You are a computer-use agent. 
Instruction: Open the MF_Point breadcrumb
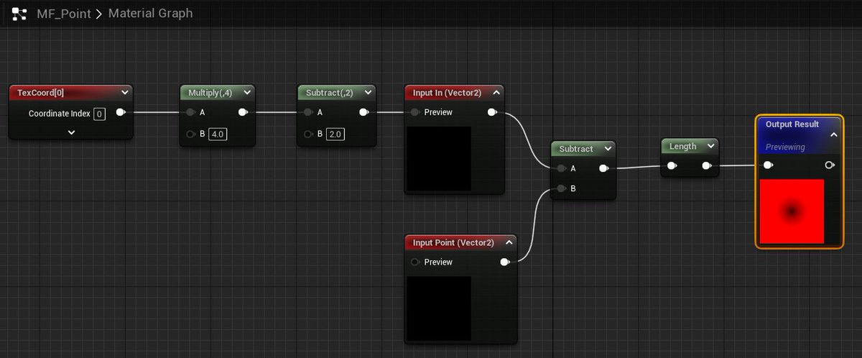tap(64, 14)
